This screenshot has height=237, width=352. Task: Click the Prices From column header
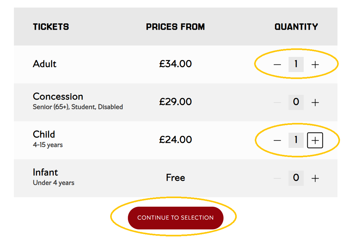[176, 27]
